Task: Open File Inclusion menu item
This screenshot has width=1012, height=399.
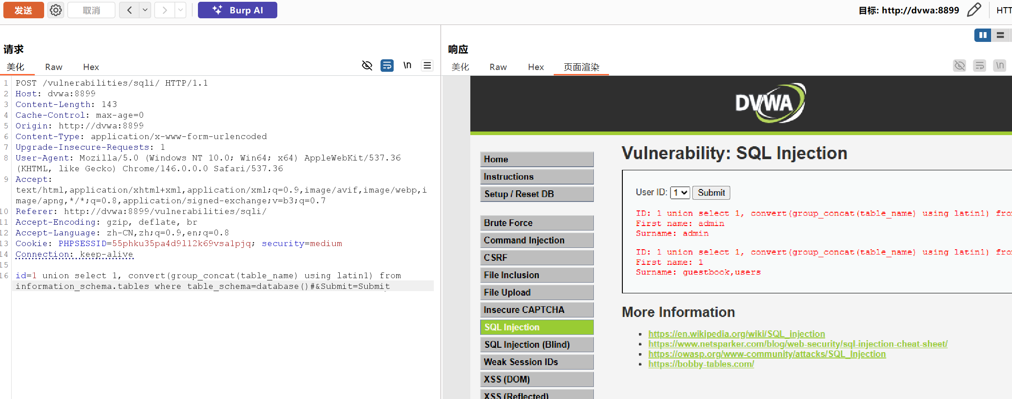Action: coord(537,275)
